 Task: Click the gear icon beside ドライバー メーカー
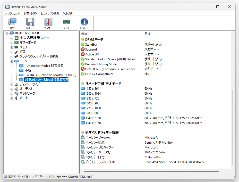pyautogui.click(x=83, y=137)
